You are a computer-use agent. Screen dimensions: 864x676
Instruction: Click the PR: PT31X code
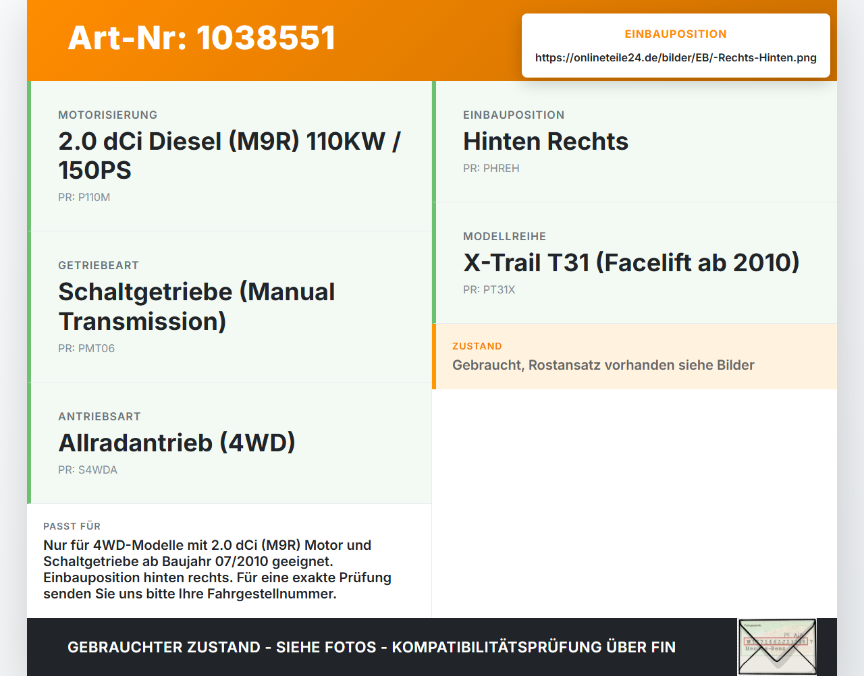(489, 290)
